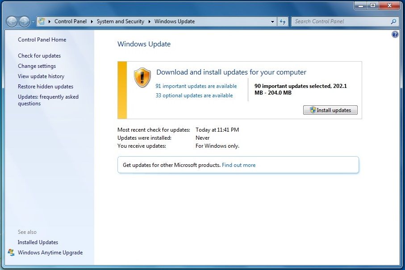Open 91 important updates are available link
Image resolution: width=405 pixels, height=270 pixels.
pos(196,86)
